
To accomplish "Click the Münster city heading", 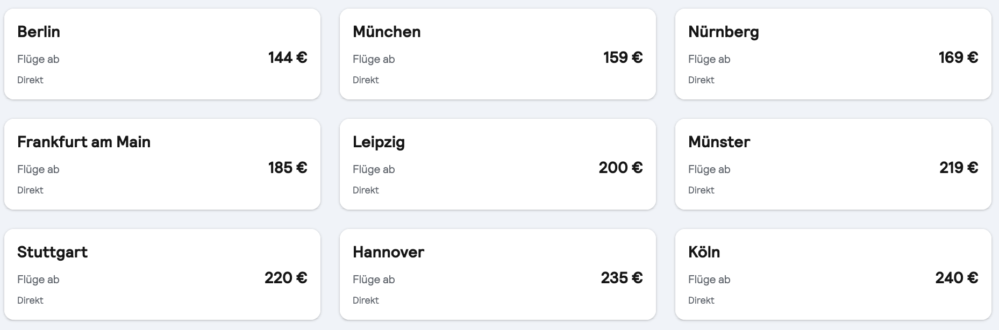I will click(719, 142).
